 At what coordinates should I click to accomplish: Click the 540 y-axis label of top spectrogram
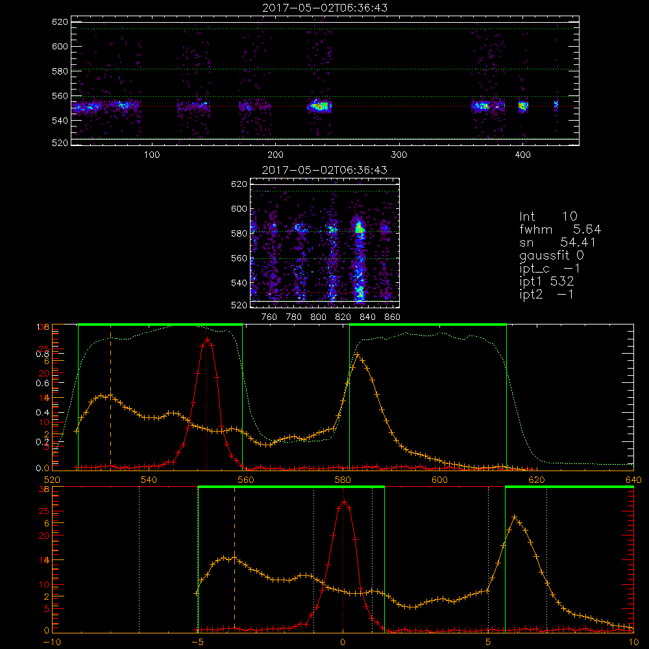click(60, 121)
